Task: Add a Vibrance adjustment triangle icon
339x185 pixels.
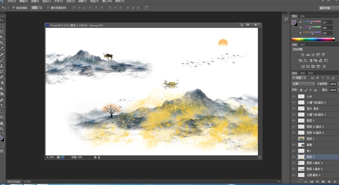Action: click(x=324, y=55)
